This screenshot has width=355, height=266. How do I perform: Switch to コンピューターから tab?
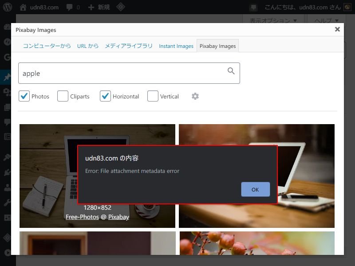coord(47,46)
